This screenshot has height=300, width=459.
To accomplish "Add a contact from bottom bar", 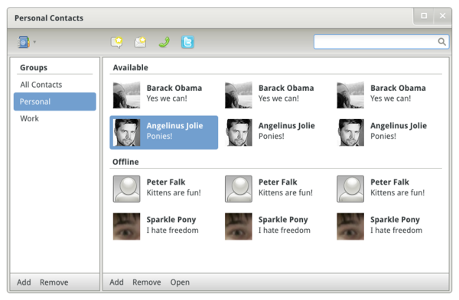I will point(116,282).
